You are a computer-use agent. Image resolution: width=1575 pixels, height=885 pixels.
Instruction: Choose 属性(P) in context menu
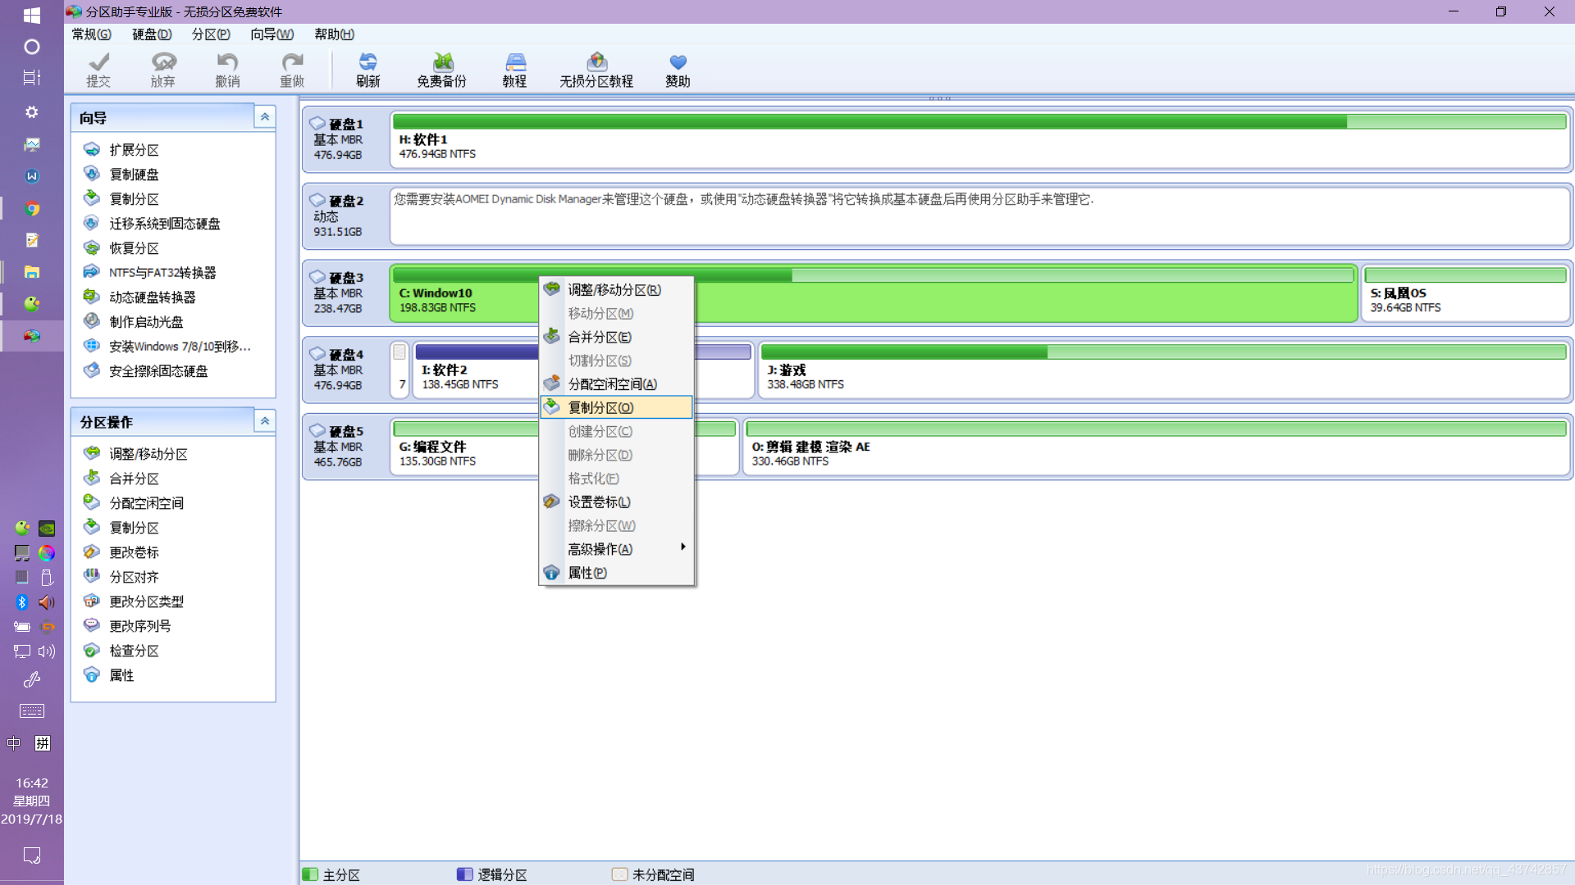click(616, 573)
